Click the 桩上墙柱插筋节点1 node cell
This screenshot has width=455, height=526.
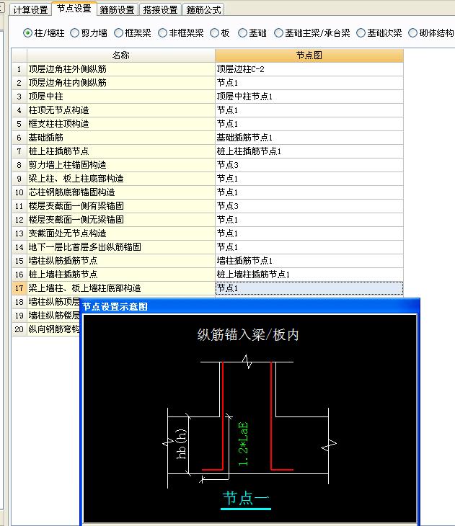pyautogui.click(x=309, y=275)
